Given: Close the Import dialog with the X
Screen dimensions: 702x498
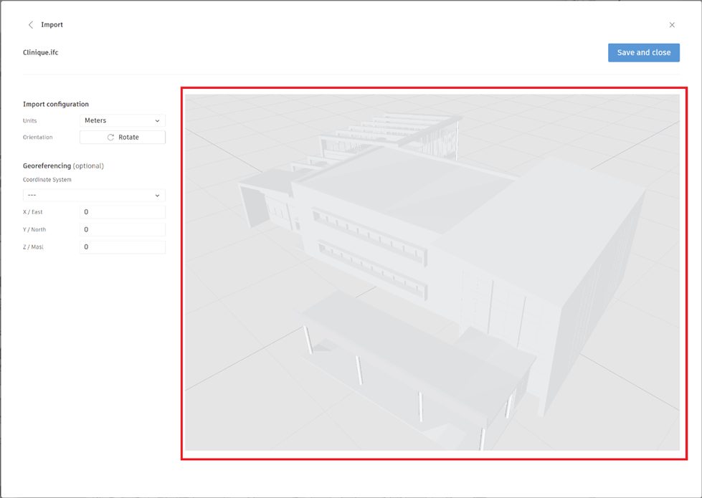Looking at the screenshot, I should pyautogui.click(x=672, y=25).
